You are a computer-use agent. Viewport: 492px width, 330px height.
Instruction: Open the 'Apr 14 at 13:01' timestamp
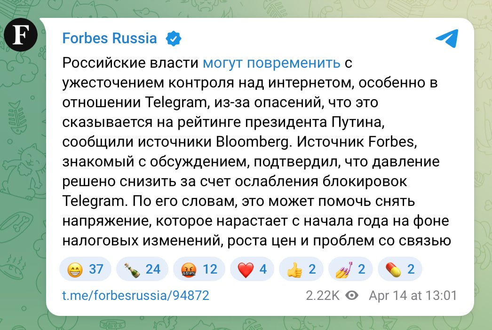tap(413, 295)
